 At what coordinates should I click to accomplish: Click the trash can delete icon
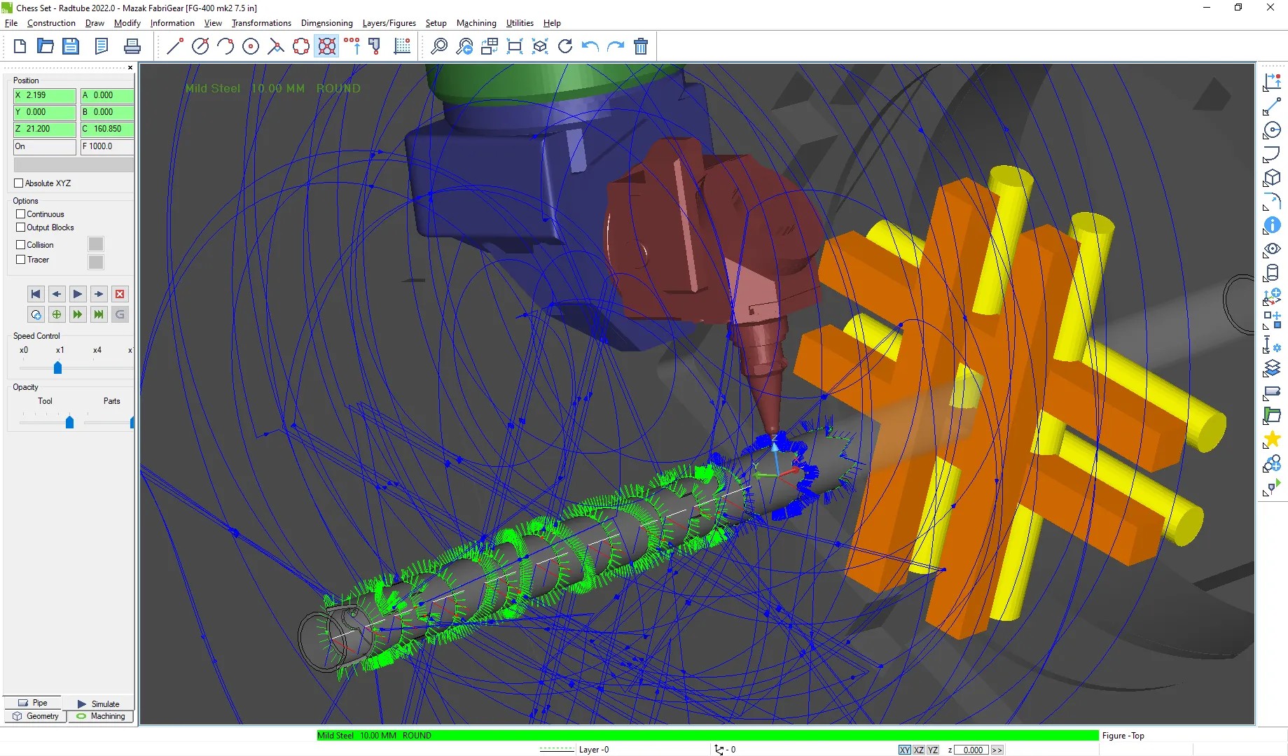pos(640,47)
